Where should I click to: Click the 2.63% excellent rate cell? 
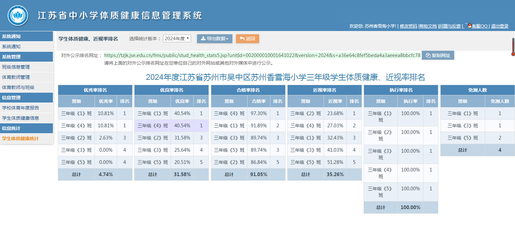click(x=106, y=138)
